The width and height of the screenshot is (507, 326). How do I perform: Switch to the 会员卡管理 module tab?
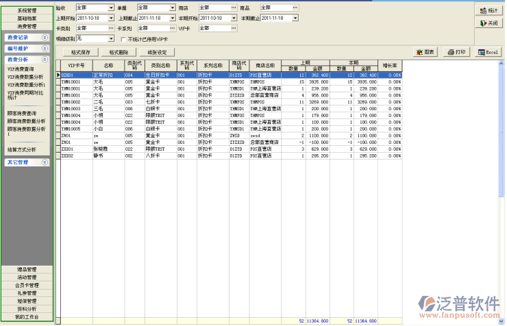27,285
